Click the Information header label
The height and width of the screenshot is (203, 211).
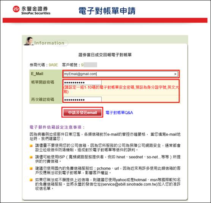point(49,43)
